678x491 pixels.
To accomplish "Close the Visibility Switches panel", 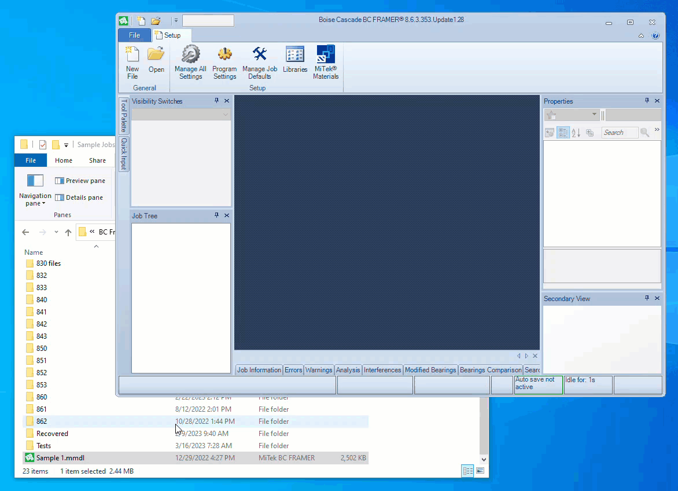I will click(x=227, y=100).
